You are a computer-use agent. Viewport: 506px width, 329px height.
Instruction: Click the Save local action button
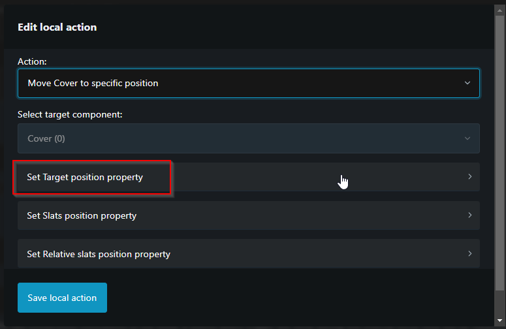coord(62,298)
